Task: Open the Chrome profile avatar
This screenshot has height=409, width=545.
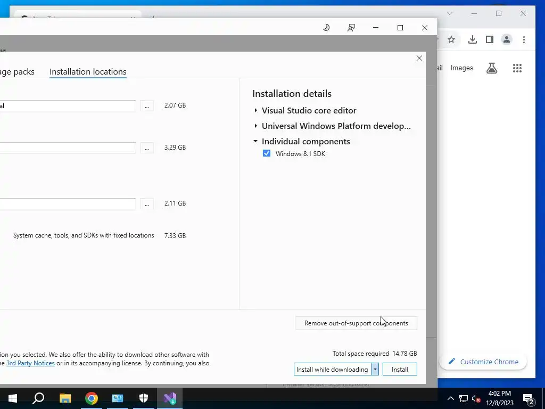Action: coord(507,39)
